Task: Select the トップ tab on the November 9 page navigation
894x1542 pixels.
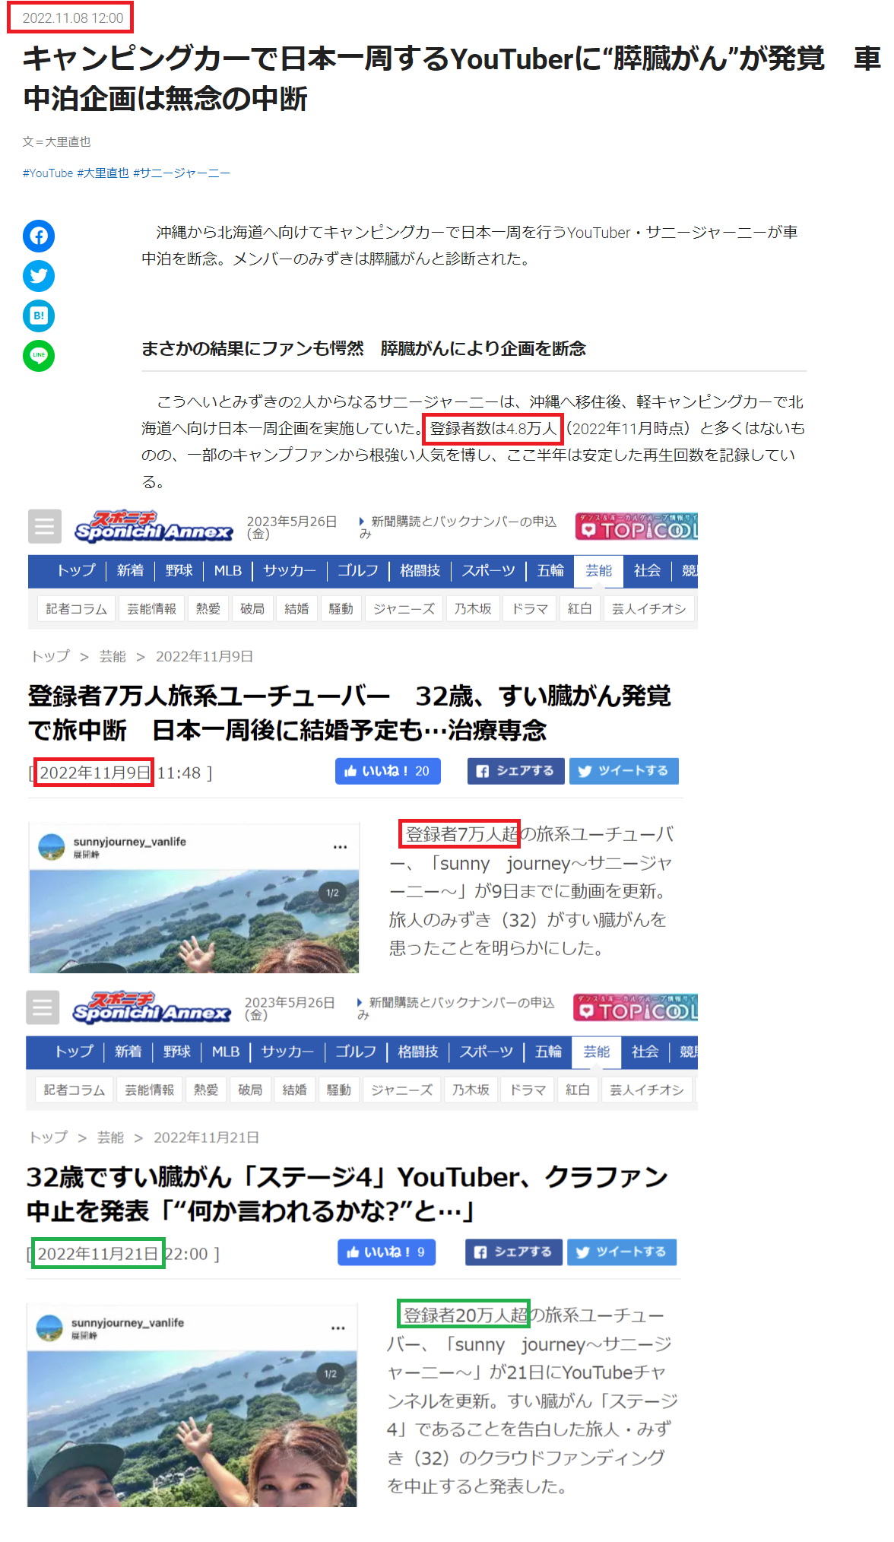Action: point(76,570)
